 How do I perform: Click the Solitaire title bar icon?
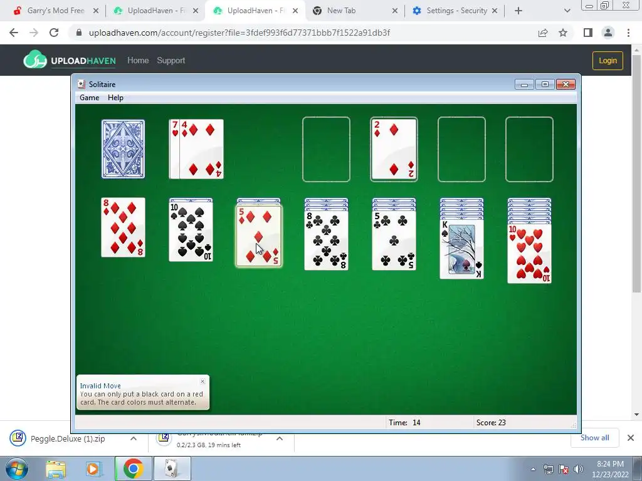(x=82, y=85)
